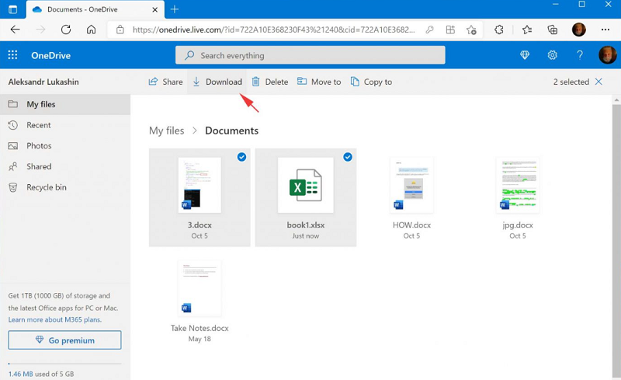The height and width of the screenshot is (380, 621).
Task: Open the apps icon in the address bar
Action: [x=450, y=30]
